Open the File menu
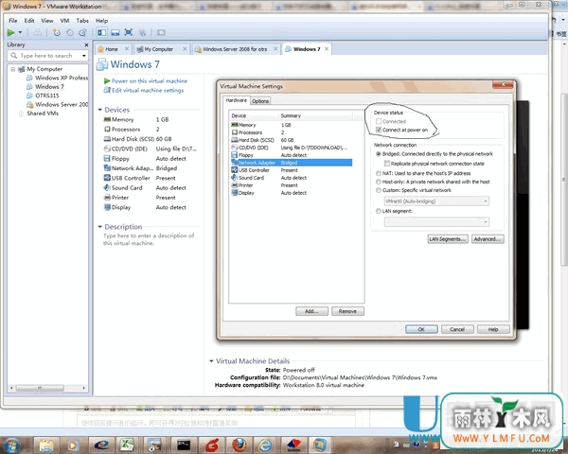 point(12,21)
